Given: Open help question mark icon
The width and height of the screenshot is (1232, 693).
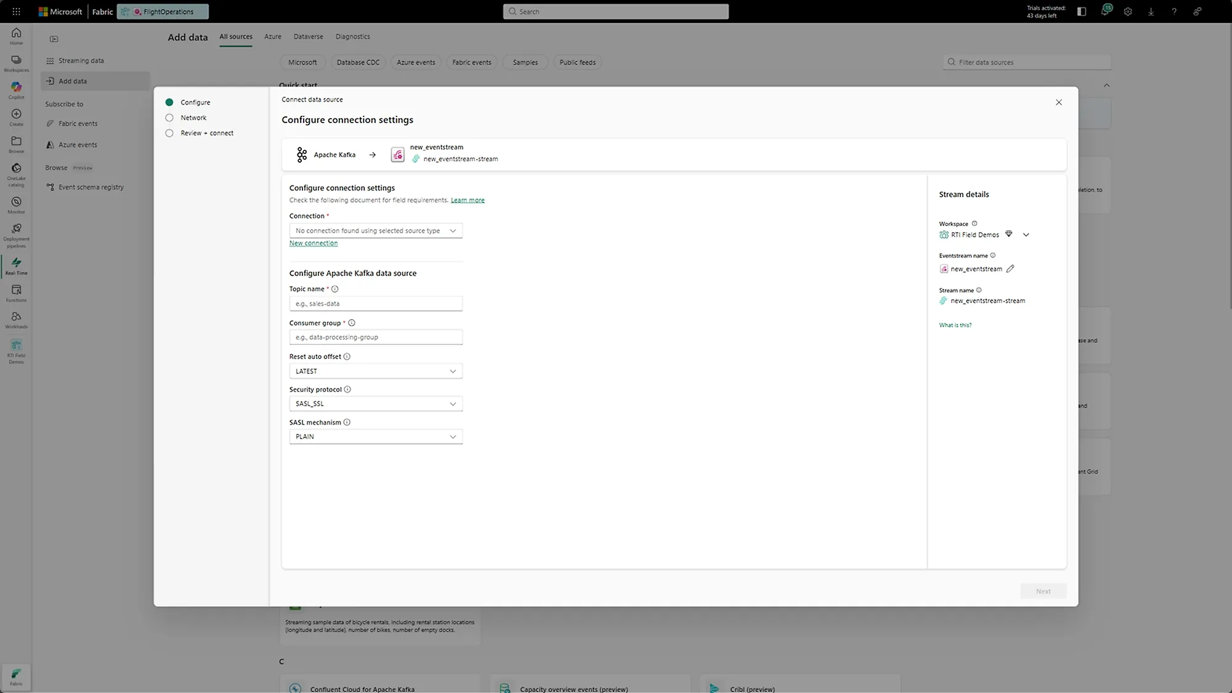Looking at the screenshot, I should pos(1174,11).
